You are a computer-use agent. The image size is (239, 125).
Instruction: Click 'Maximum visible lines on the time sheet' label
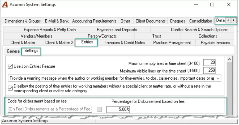pyautogui.click(x=160, y=71)
